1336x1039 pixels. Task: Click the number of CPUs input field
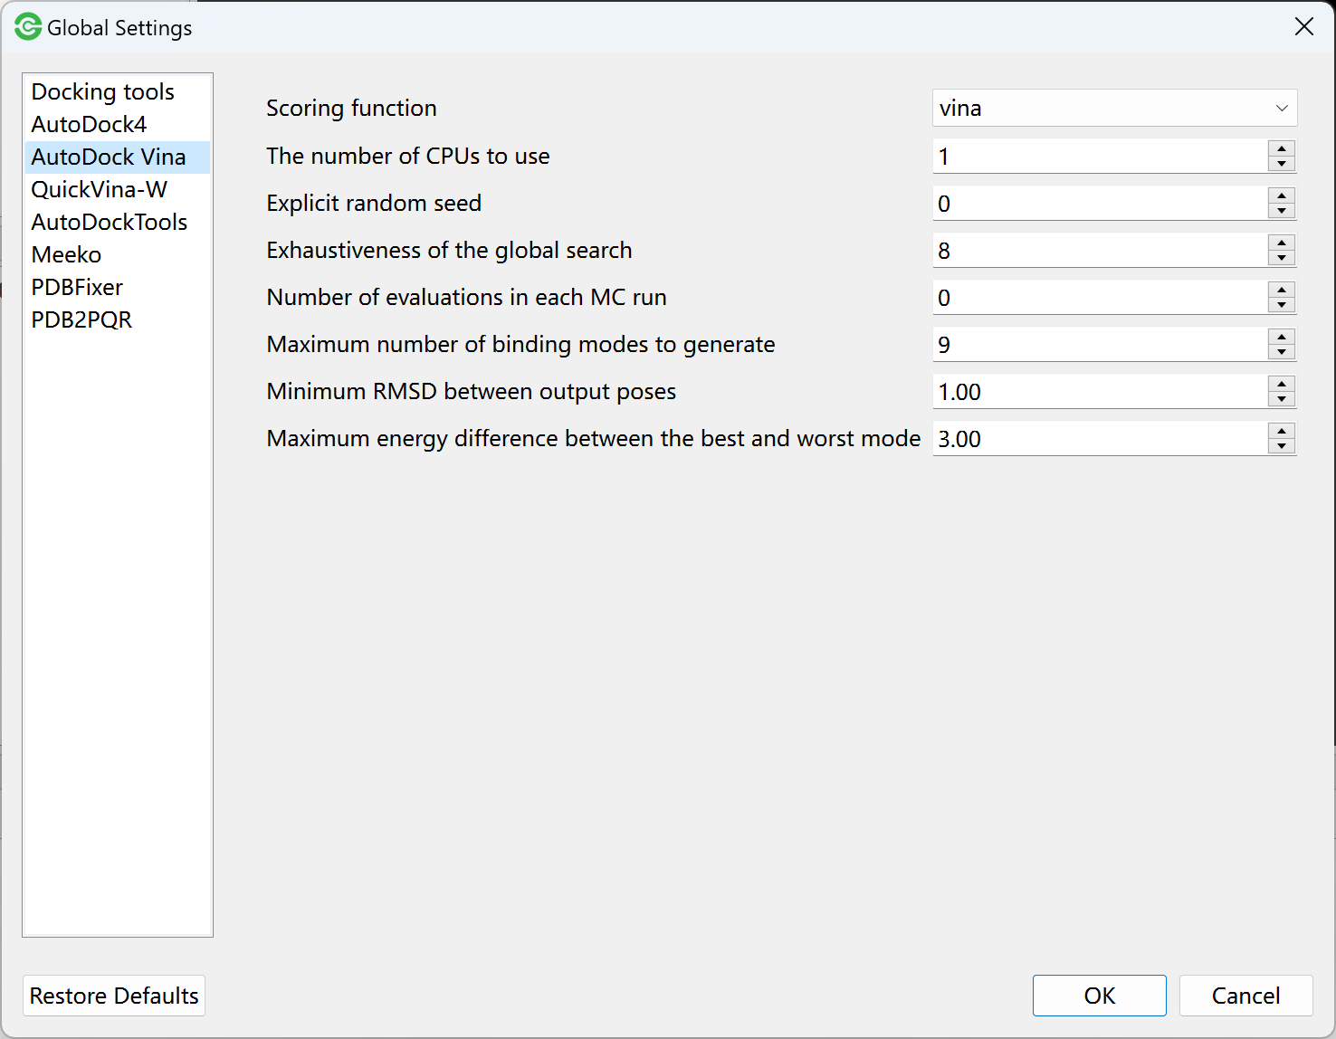coord(1100,157)
